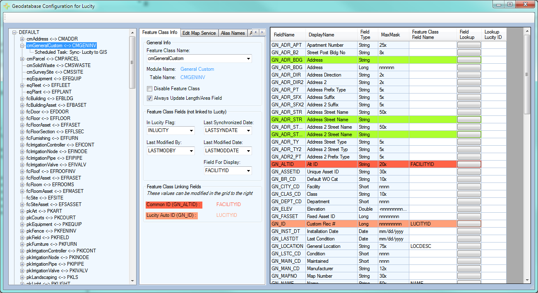Click the Feature Class Field Name header
Image resolution: width=538 pixels, height=293 pixels.
tap(433, 35)
